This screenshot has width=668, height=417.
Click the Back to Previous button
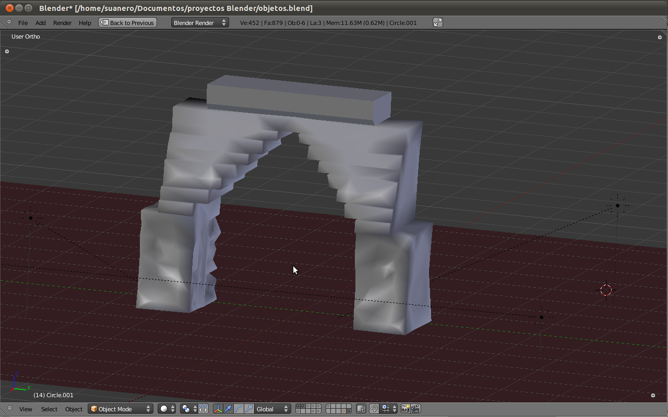[127, 23]
